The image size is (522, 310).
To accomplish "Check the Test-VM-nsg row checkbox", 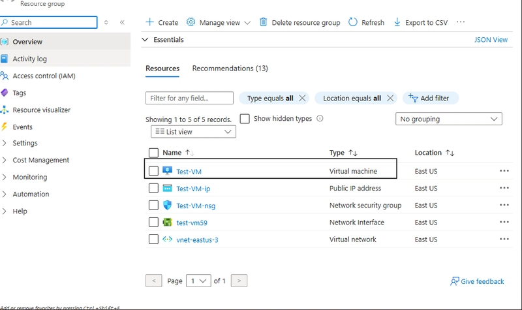I will point(153,205).
